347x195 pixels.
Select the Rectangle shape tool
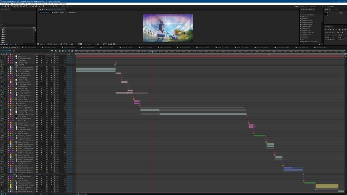tap(21, 6)
